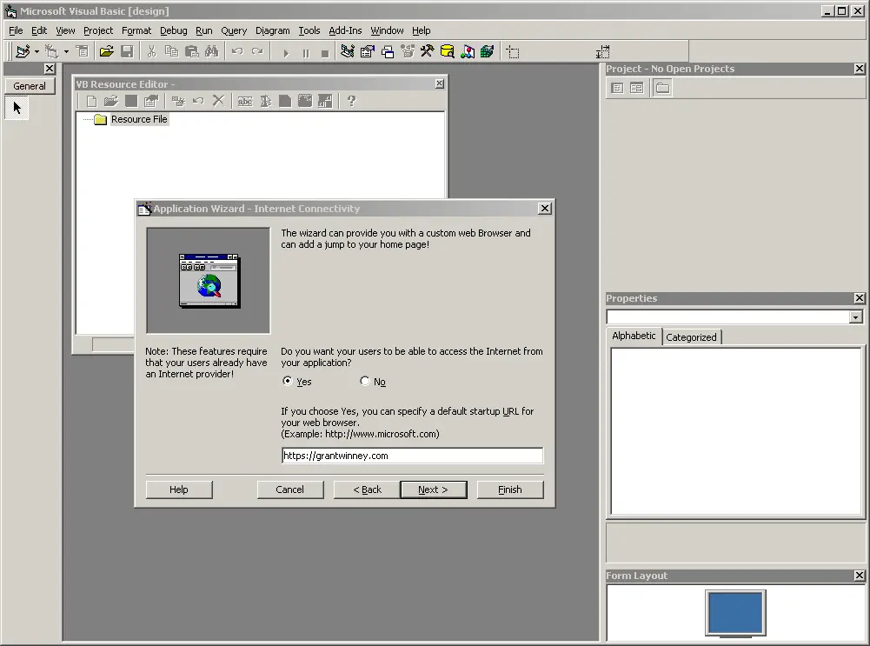The width and height of the screenshot is (870, 646).
Task: Open the Data View Window icon
Action: [x=448, y=51]
